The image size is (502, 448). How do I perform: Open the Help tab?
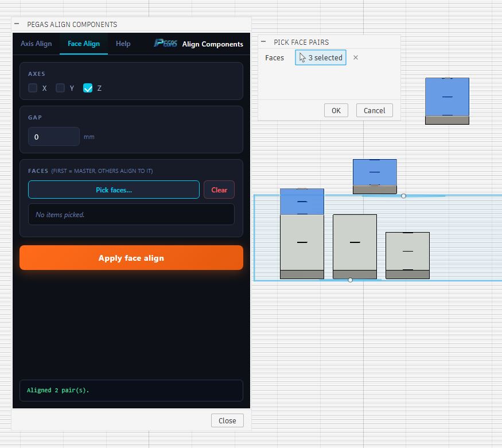pyautogui.click(x=123, y=44)
